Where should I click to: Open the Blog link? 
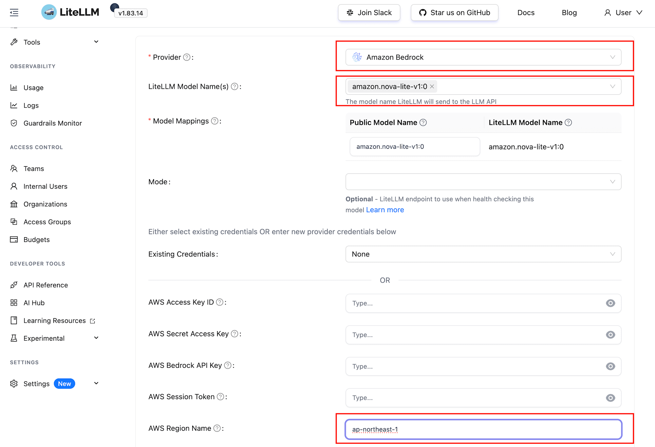coord(569,12)
